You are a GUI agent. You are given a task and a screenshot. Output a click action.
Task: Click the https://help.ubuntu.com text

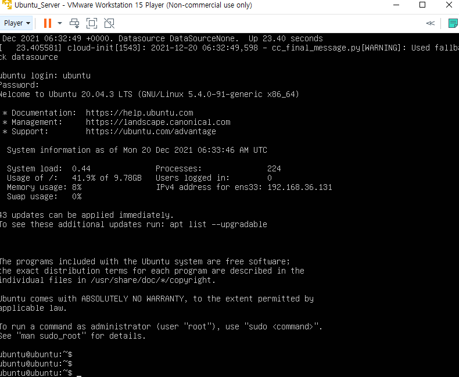click(139, 113)
